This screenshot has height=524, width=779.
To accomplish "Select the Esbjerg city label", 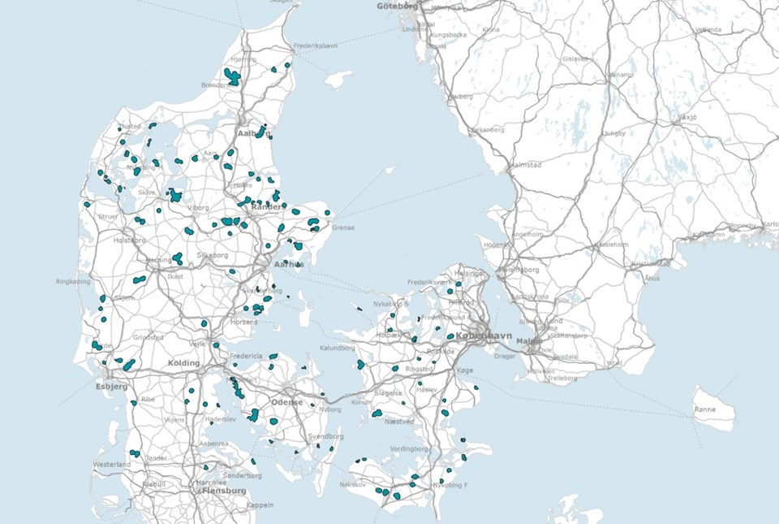I will (x=112, y=386).
